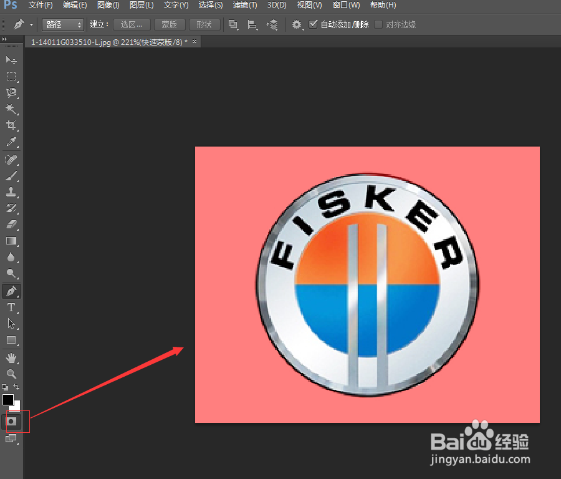Toggle Quick Mask mode button
The image size is (561, 479).
[x=11, y=422]
